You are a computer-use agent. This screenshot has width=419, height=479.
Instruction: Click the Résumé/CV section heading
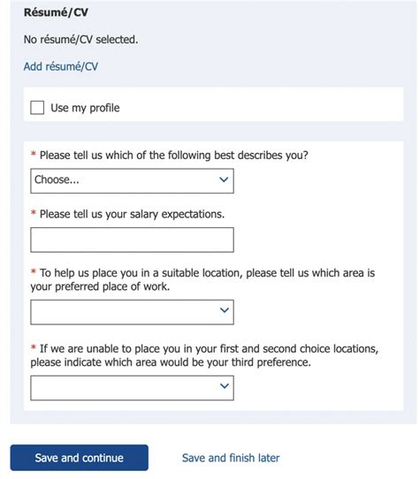(56, 12)
